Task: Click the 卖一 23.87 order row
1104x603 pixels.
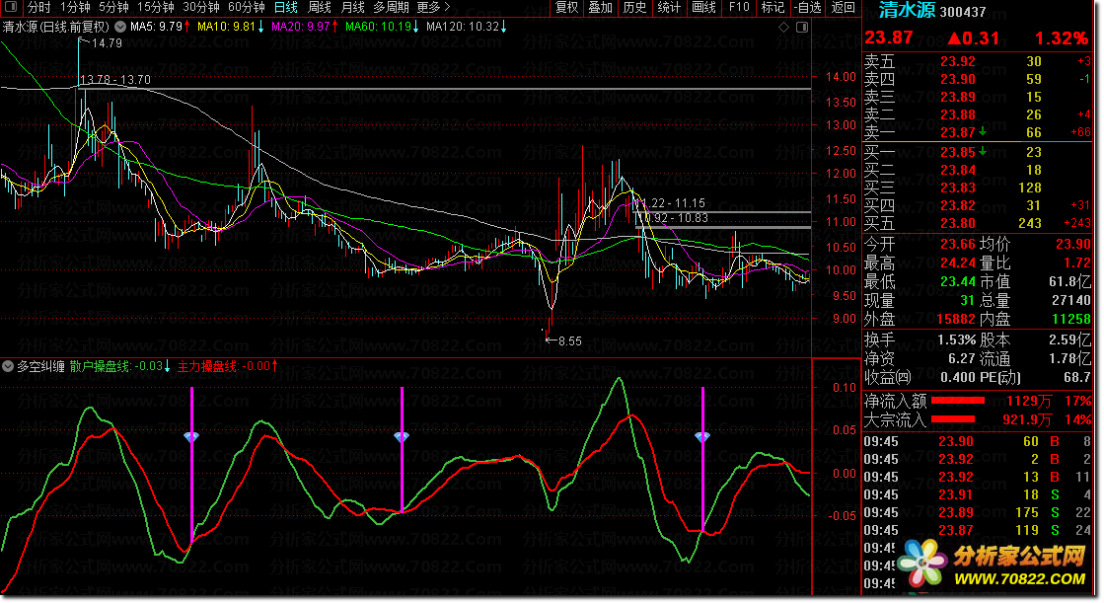Action: tap(978, 132)
